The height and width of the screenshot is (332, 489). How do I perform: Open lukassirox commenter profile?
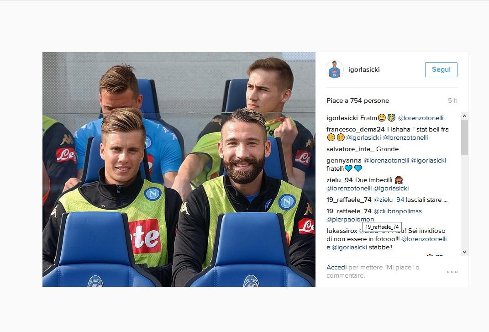(342, 231)
